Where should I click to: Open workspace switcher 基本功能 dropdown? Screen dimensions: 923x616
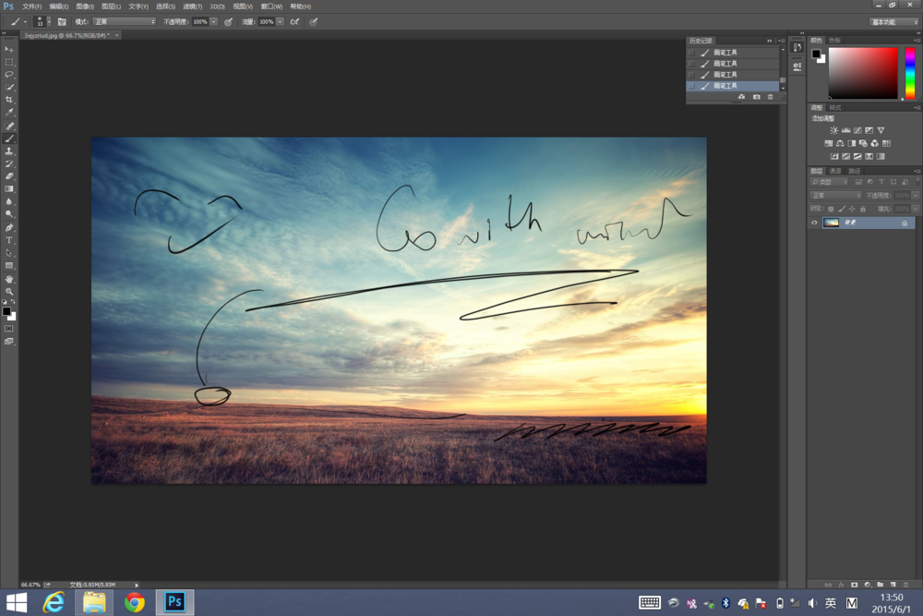(893, 22)
